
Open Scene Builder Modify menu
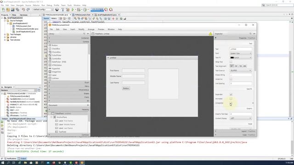pos(81,29)
